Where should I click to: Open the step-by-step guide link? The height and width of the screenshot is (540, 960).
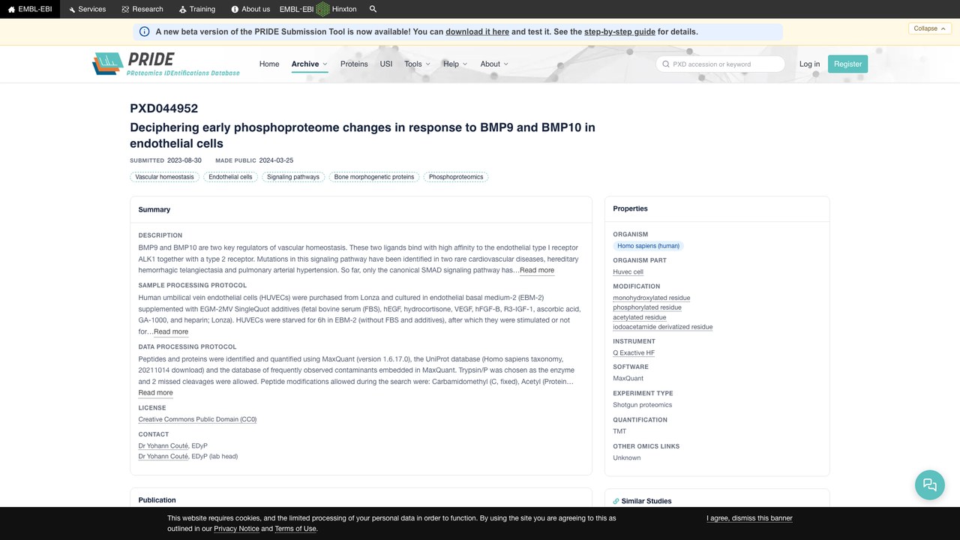(x=619, y=31)
